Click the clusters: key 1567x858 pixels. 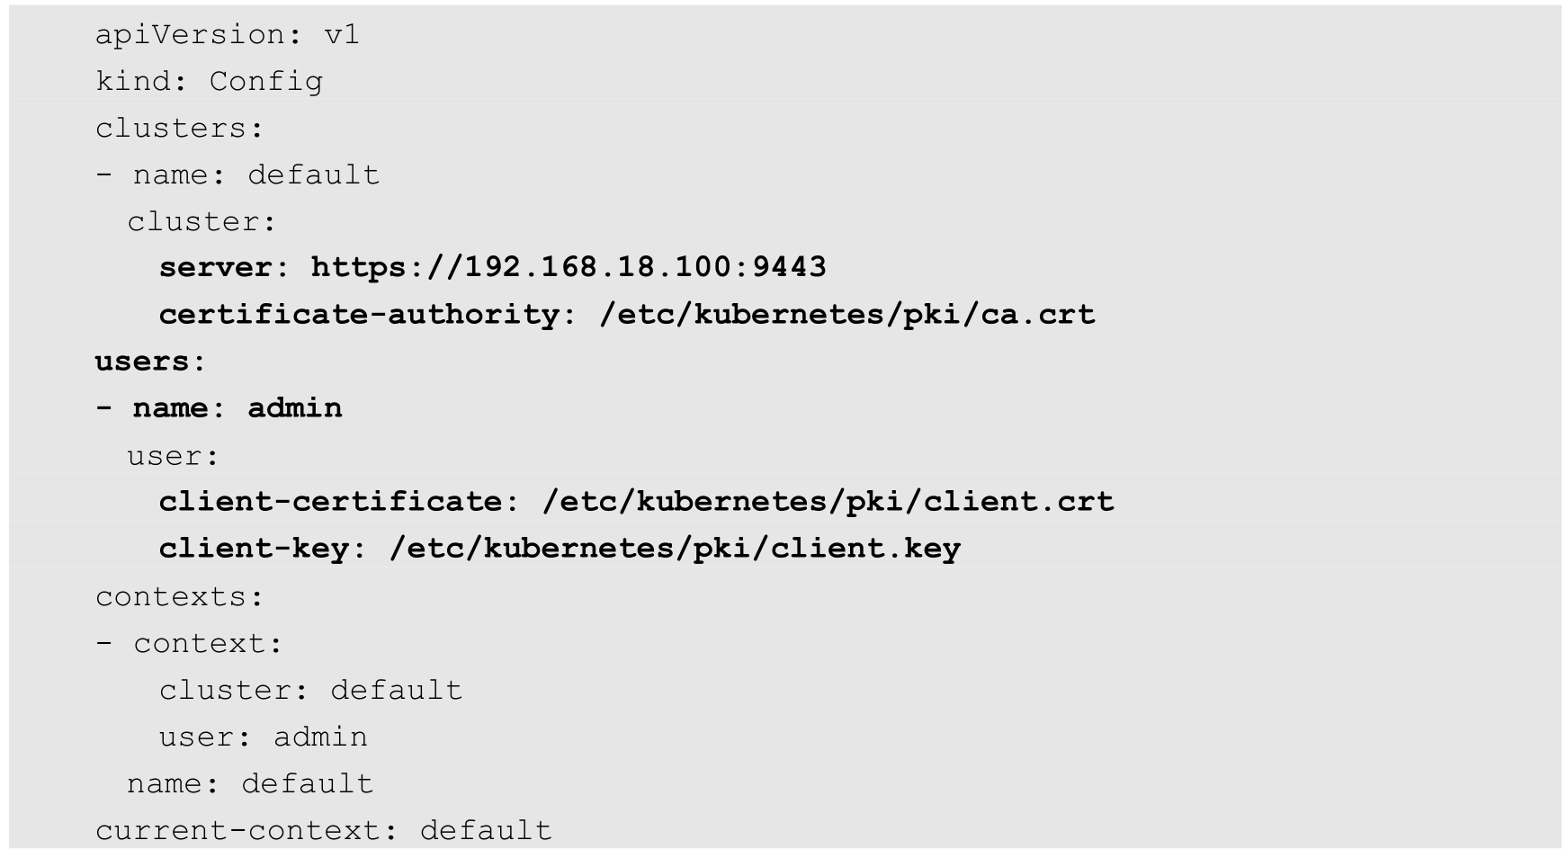[179, 129]
